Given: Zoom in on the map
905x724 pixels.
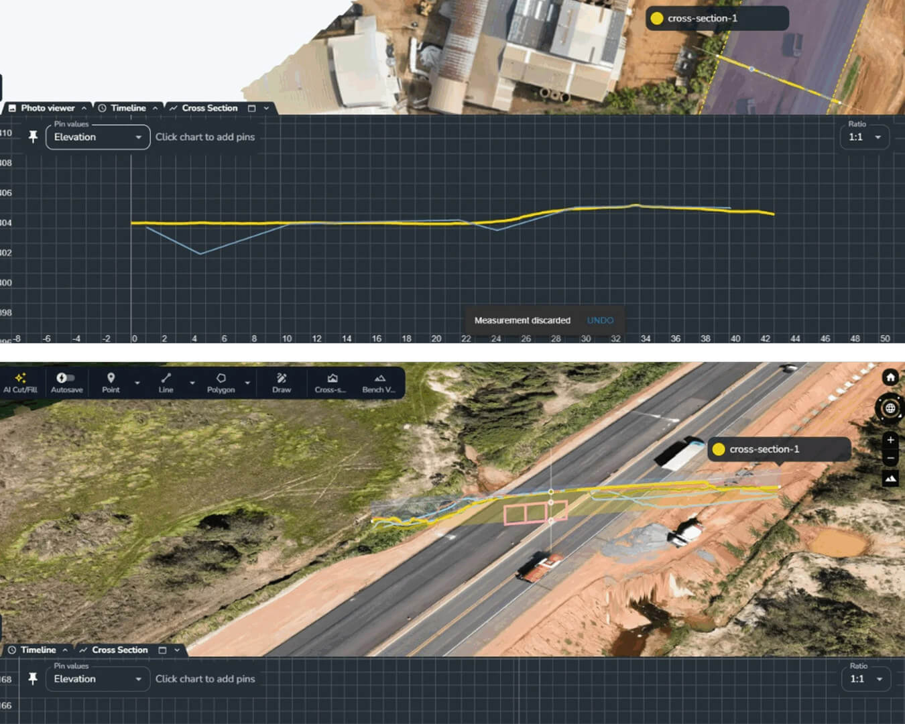Looking at the screenshot, I should coord(890,440).
